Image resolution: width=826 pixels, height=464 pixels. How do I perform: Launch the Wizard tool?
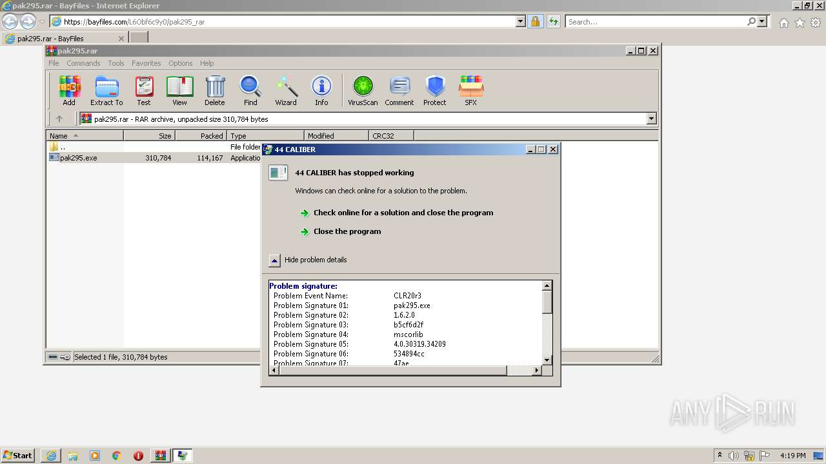point(286,90)
